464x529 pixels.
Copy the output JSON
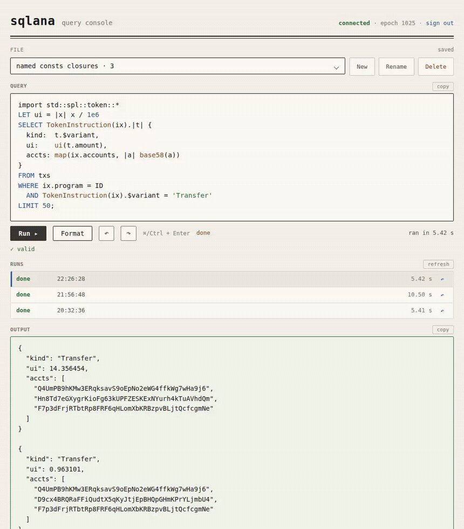coord(443,330)
